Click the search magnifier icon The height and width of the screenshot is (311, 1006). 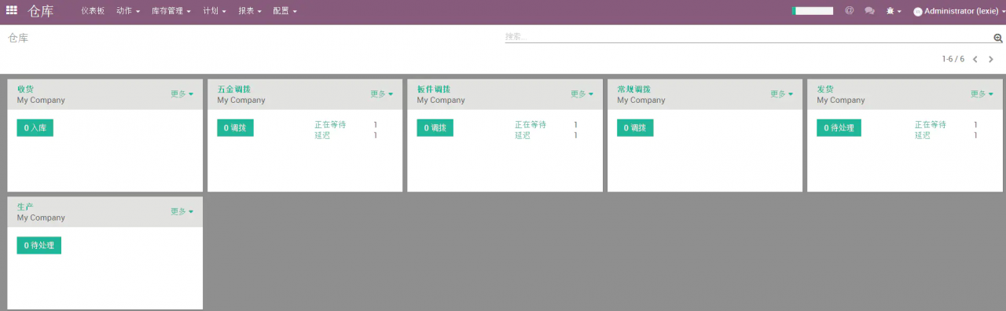click(x=998, y=38)
